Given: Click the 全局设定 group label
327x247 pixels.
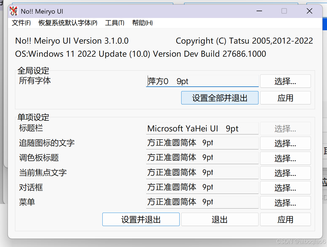Looking at the screenshot, I should tap(33, 71).
